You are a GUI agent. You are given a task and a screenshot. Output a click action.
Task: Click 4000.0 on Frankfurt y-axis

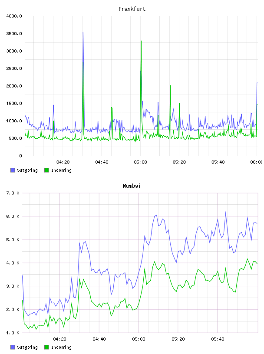coord(14,16)
